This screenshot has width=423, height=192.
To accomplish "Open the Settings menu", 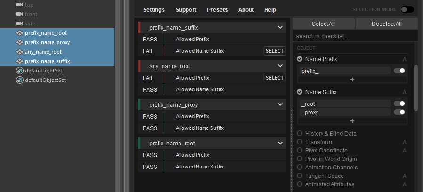I will tap(154, 10).
